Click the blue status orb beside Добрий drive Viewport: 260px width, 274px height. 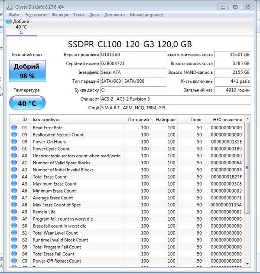point(10,22)
